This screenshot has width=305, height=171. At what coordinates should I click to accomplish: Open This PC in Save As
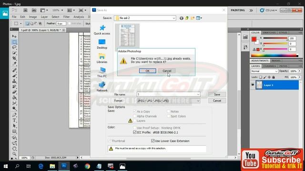click(x=102, y=73)
